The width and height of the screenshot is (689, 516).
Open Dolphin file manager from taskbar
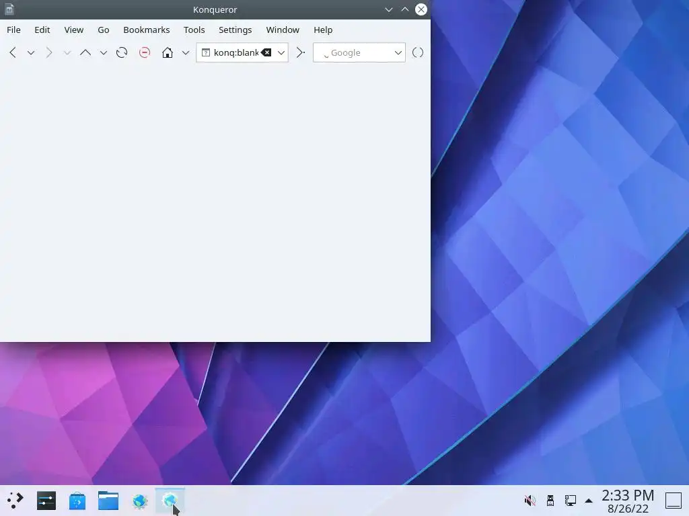tap(108, 500)
